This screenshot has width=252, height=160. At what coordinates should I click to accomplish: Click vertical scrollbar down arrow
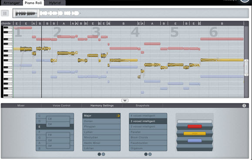(246, 75)
